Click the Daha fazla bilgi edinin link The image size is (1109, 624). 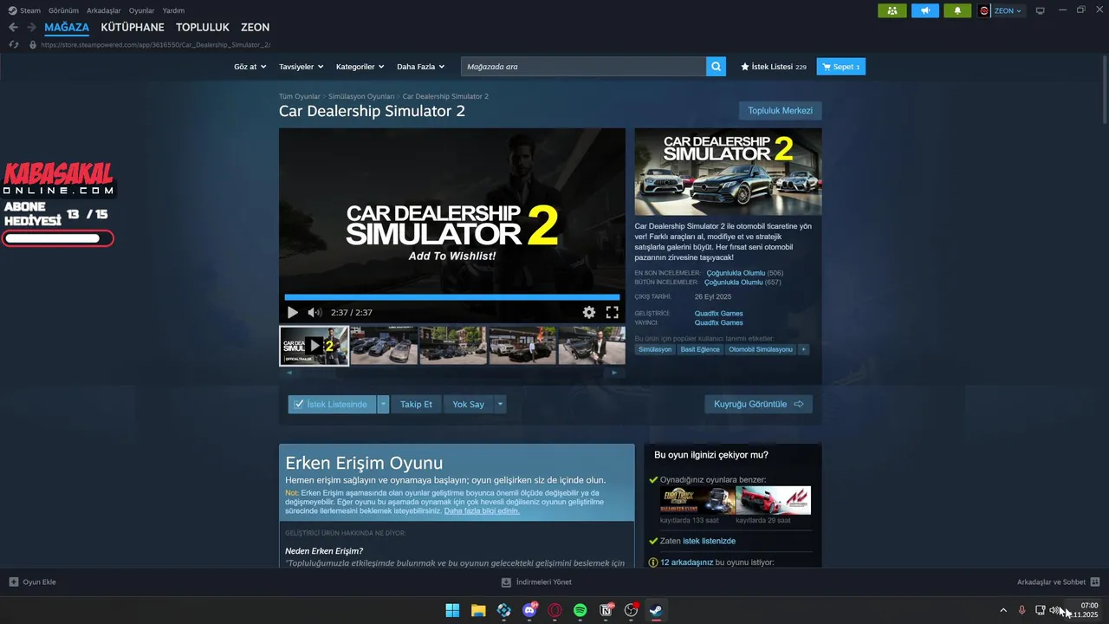(x=482, y=510)
